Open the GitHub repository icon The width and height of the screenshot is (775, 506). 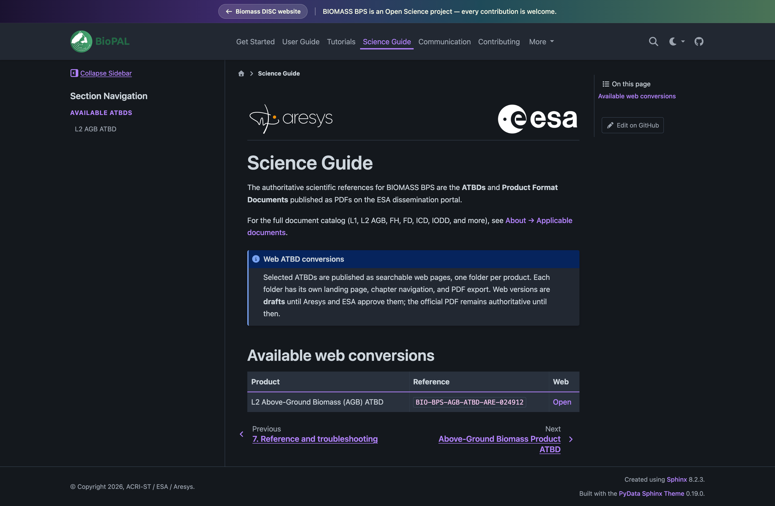[699, 42]
